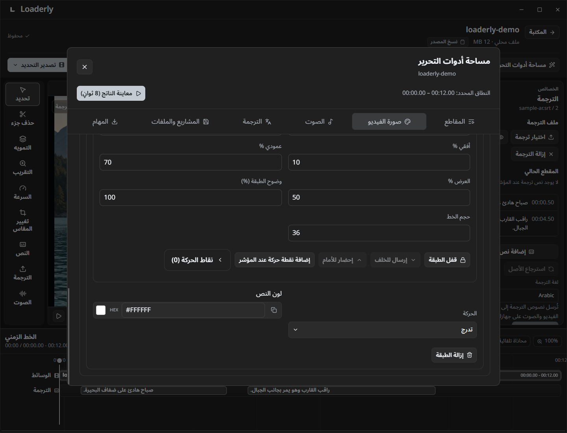Screen dimensions: 567x433
Task: Open the النص text tool in sidebar
Action: tap(22, 249)
